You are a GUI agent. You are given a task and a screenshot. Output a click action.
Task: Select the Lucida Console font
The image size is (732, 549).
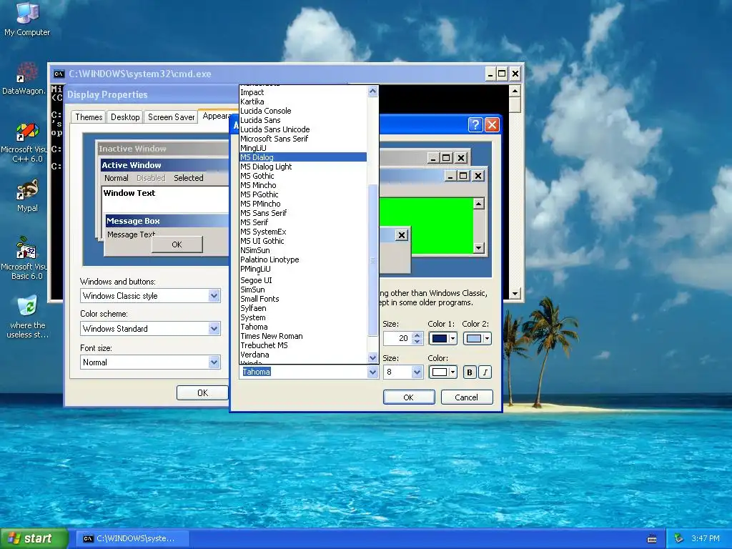coord(303,111)
